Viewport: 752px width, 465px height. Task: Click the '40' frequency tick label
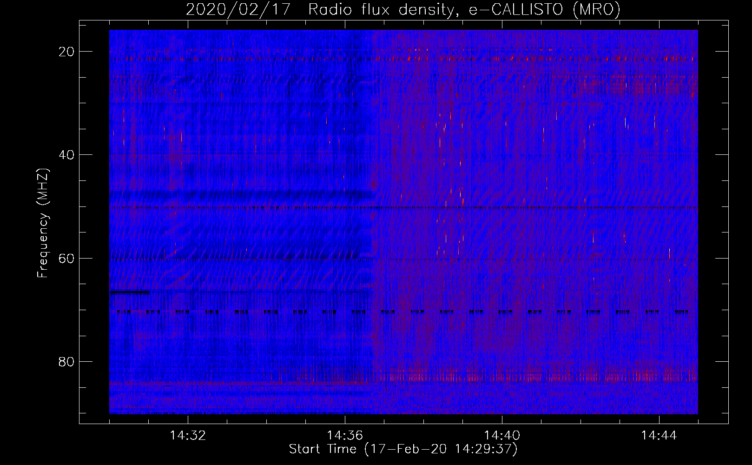66,155
